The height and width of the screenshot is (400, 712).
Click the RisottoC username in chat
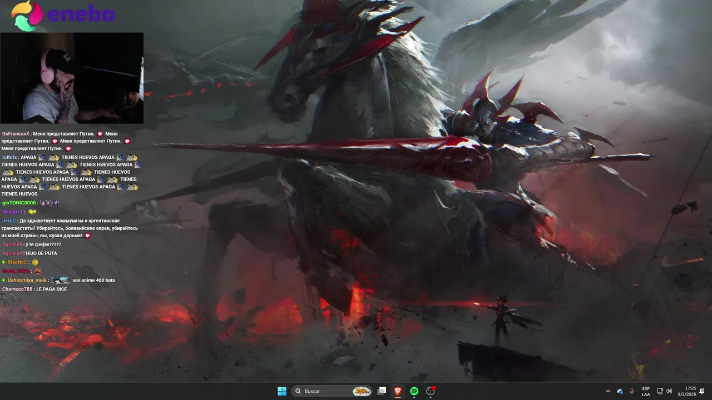(x=17, y=262)
